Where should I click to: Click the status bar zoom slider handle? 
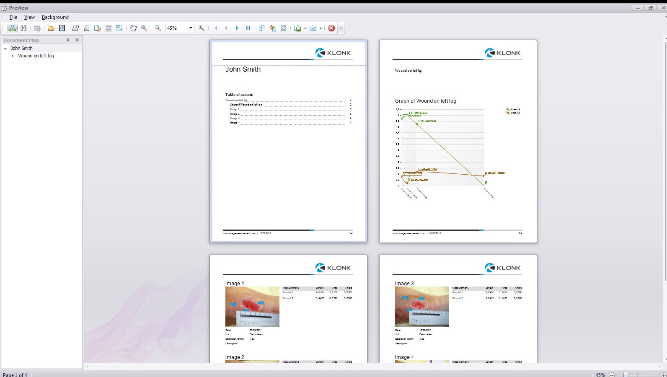coord(626,375)
